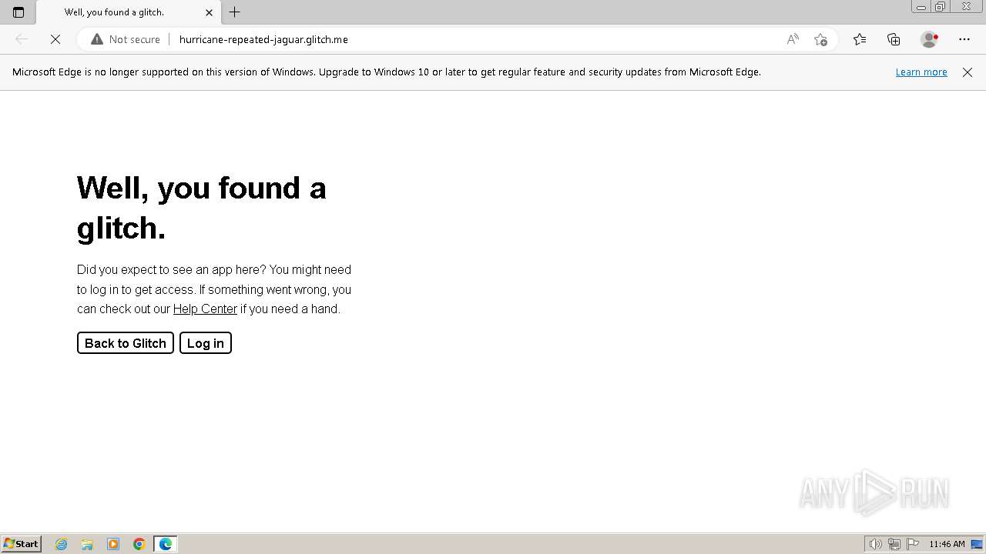
Task: Click the 11:46 AM system clock
Action: (947, 544)
